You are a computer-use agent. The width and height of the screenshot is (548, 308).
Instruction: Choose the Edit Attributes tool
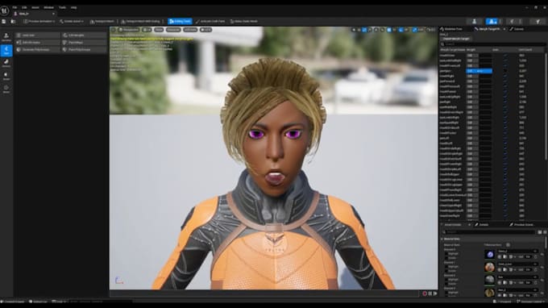[37, 42]
